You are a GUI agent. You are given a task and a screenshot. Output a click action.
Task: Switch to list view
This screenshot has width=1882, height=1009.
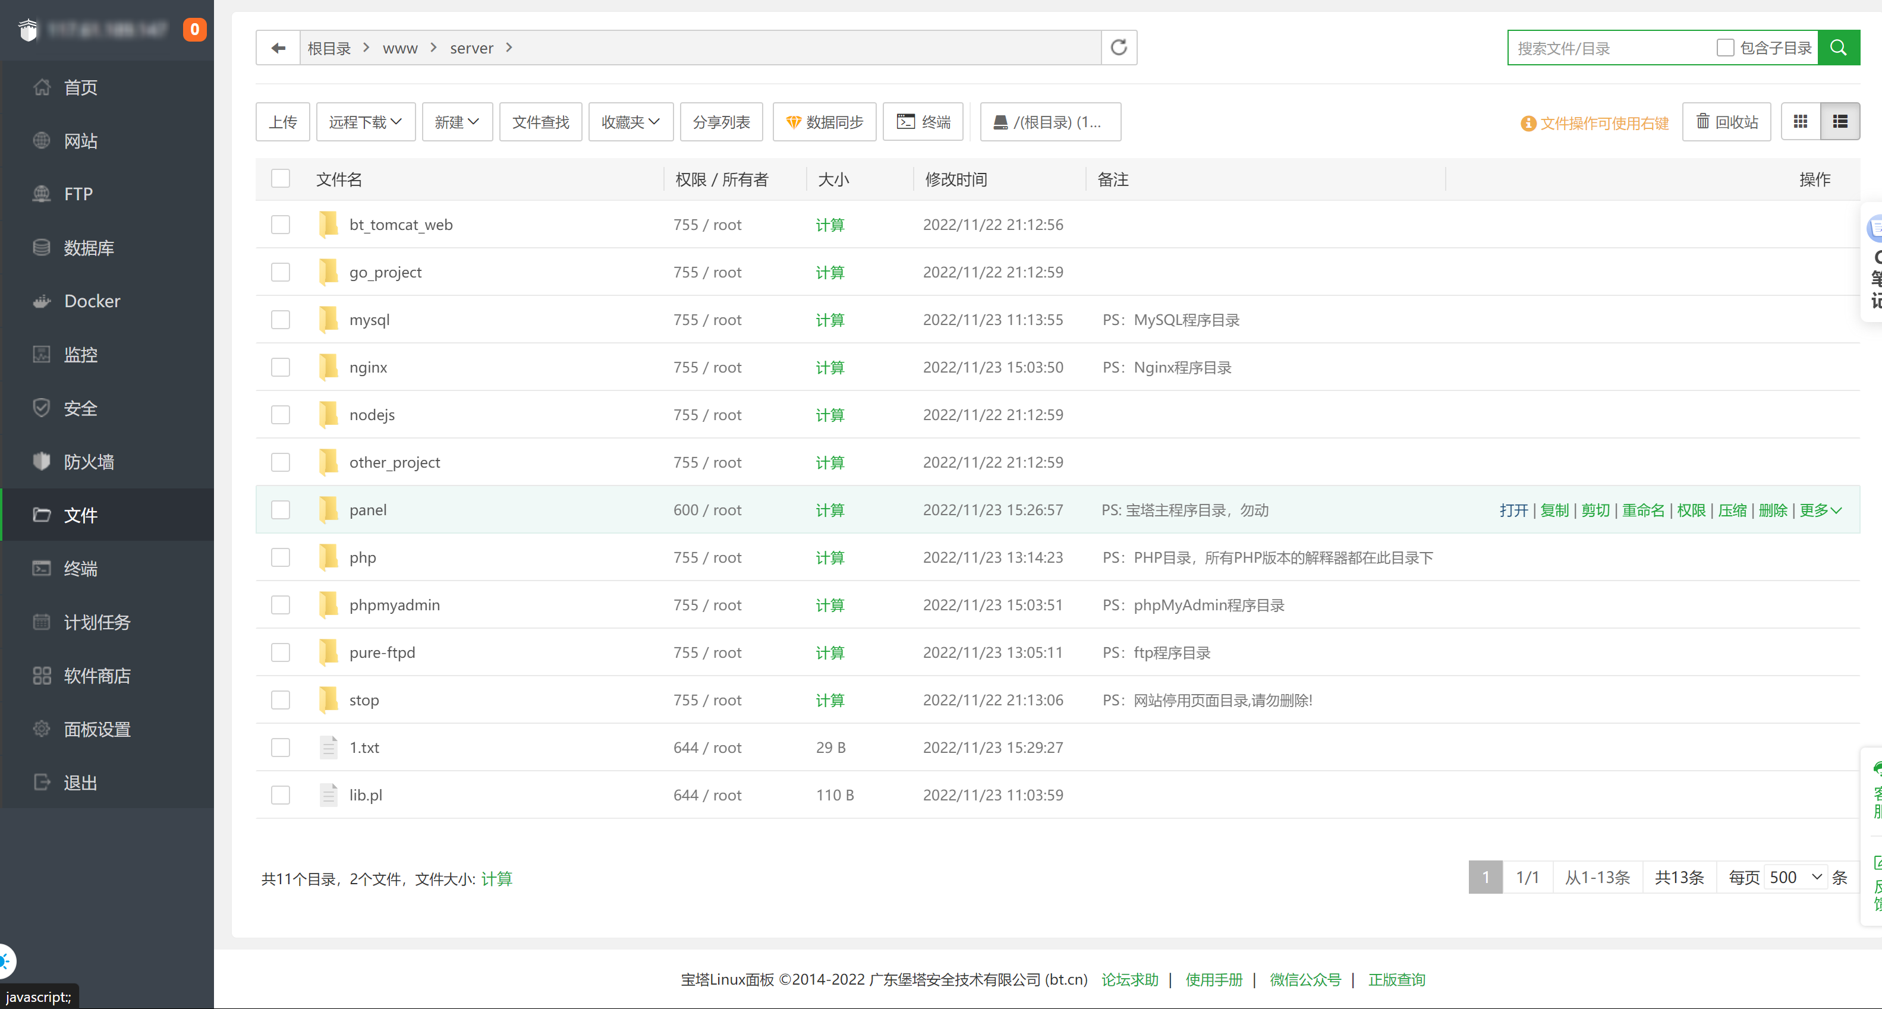click(1840, 122)
